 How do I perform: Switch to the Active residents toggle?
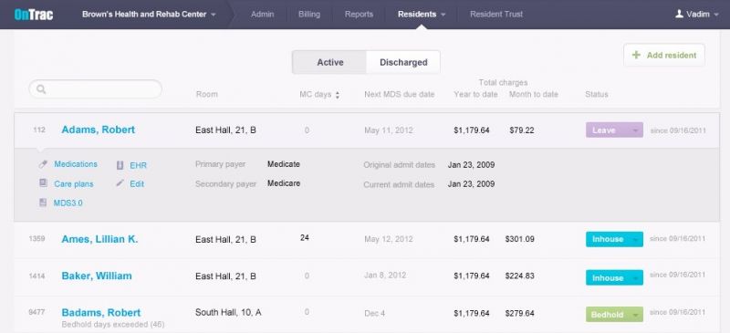[x=329, y=62]
